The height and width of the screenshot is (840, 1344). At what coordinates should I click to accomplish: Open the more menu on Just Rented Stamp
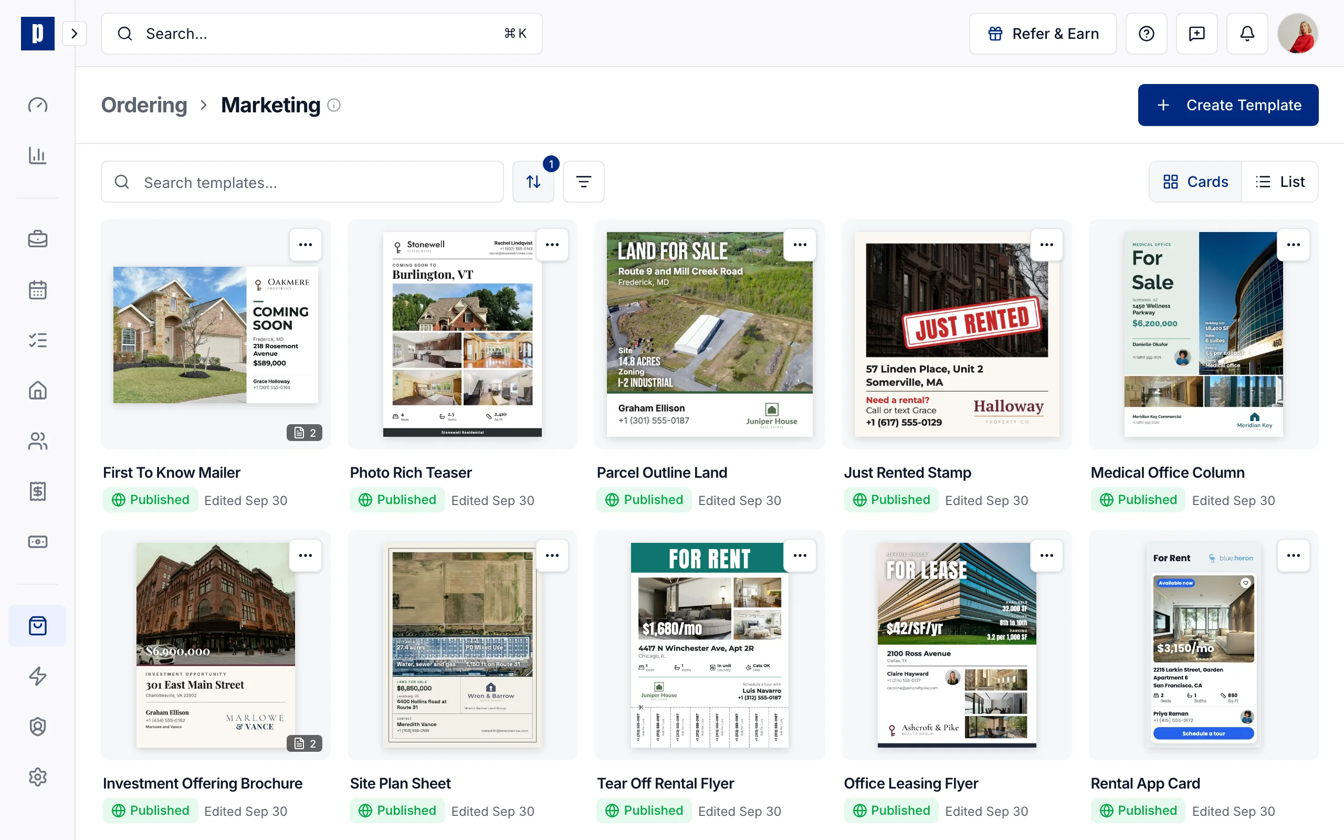tap(1046, 245)
